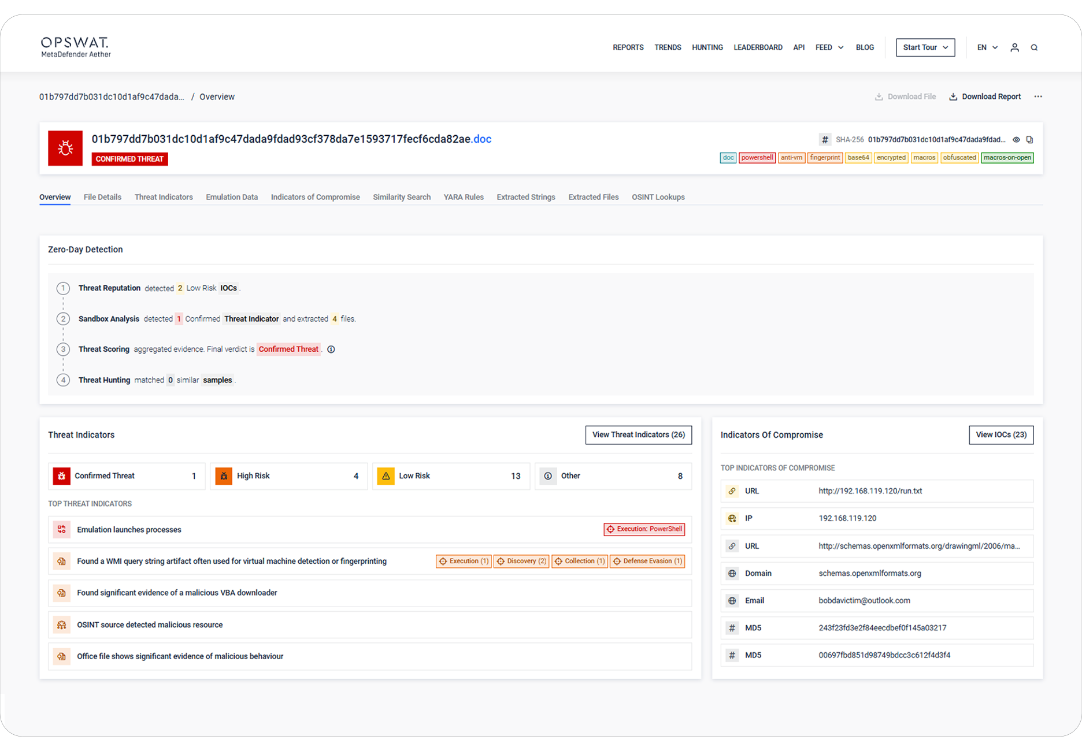1082x751 pixels.
Task: Click the IP indicator icon
Action: (x=732, y=518)
